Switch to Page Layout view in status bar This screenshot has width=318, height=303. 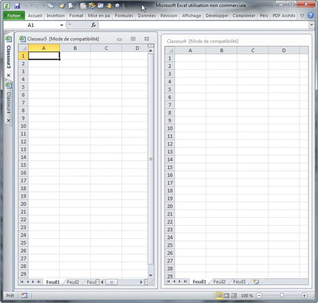(226, 295)
